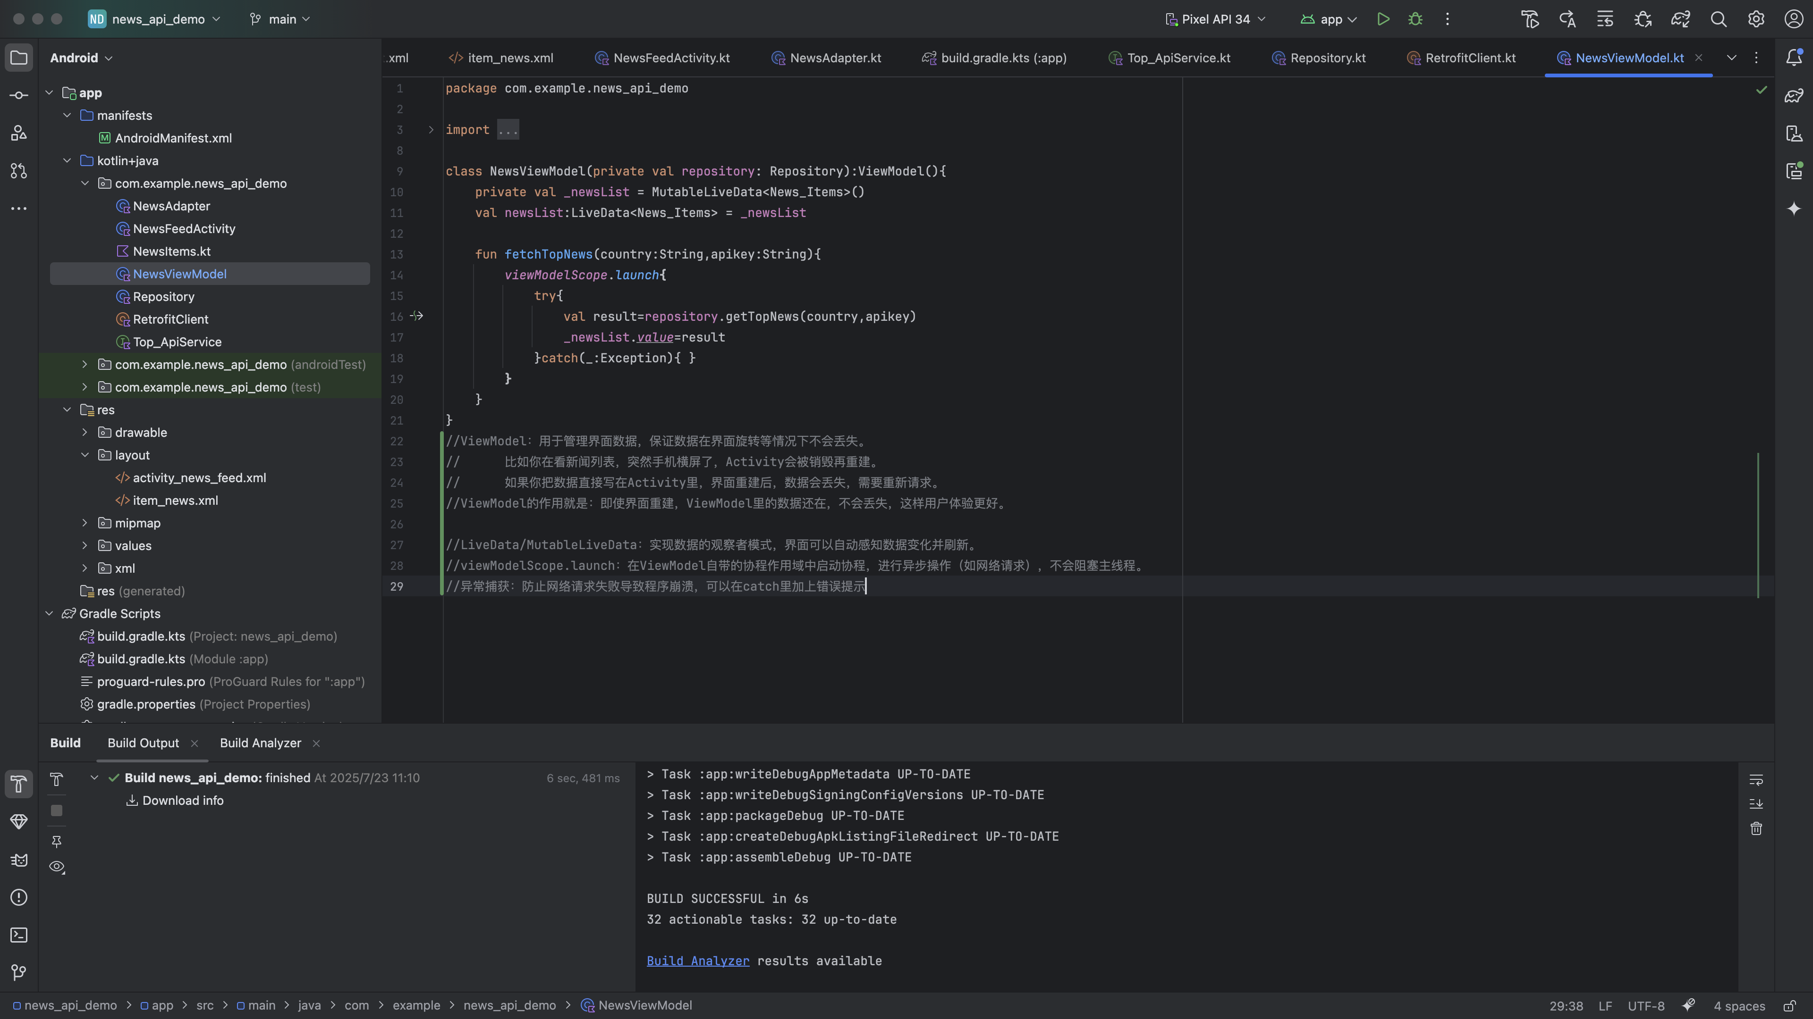Open editor tab options vertical dots

pos(1756,58)
